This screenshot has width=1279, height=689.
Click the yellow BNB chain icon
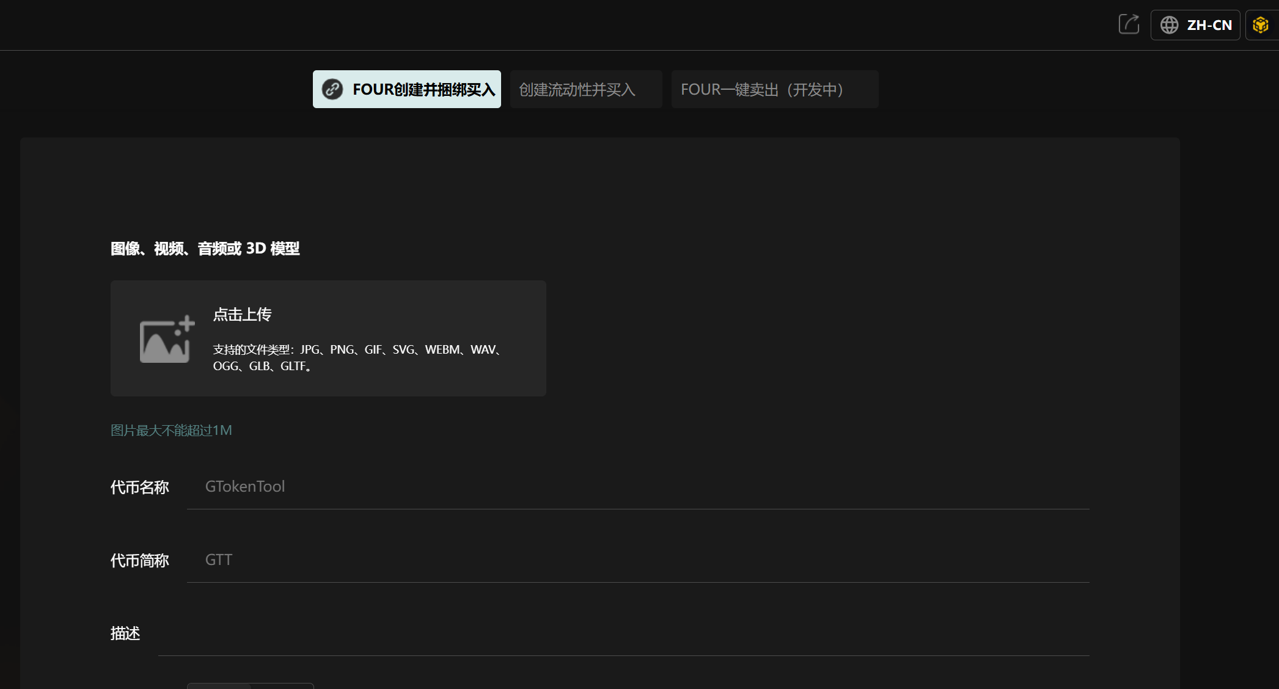(x=1260, y=25)
